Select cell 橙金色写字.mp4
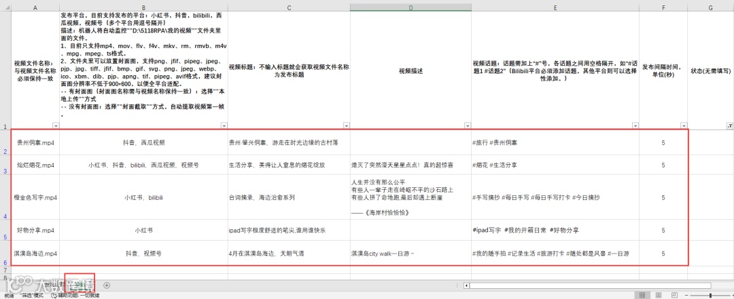 [35, 197]
